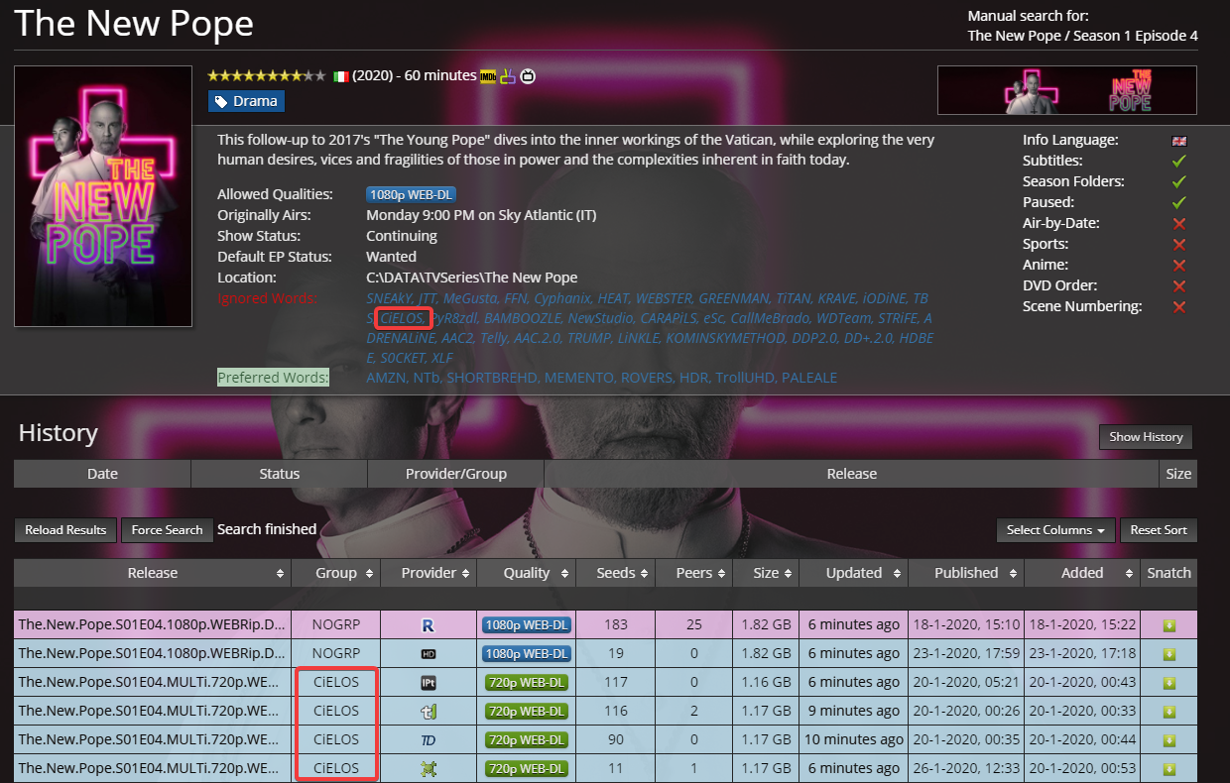The height and width of the screenshot is (783, 1230).
Task: Sort results by the Seeds column
Action: (x=616, y=573)
